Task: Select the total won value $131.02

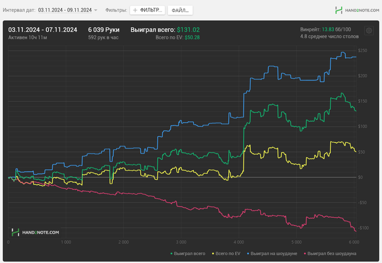Action: (188, 30)
